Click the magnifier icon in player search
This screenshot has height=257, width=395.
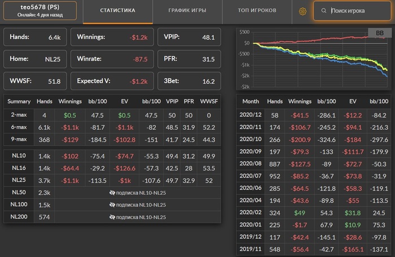point(323,11)
